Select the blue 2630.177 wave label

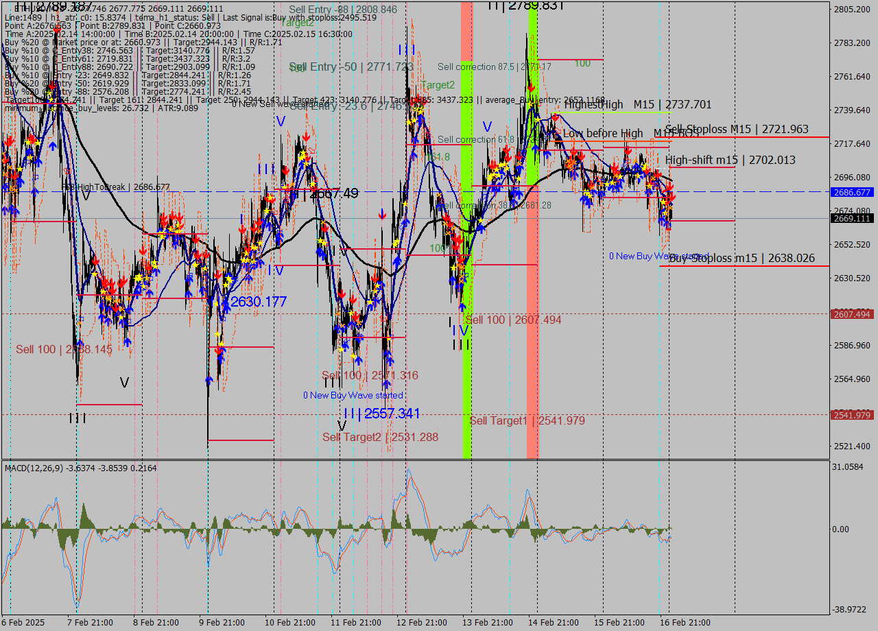coord(258,302)
